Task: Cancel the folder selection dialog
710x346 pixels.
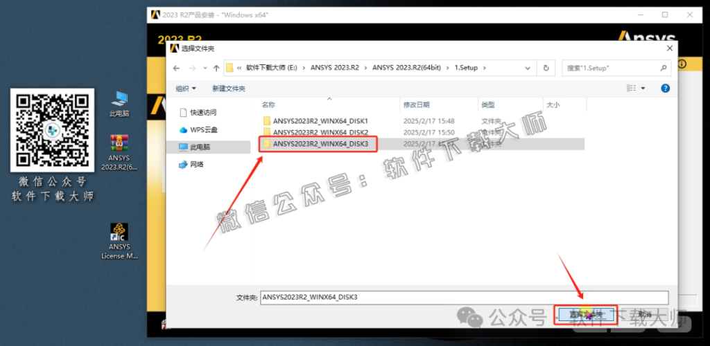Action: click(x=645, y=314)
